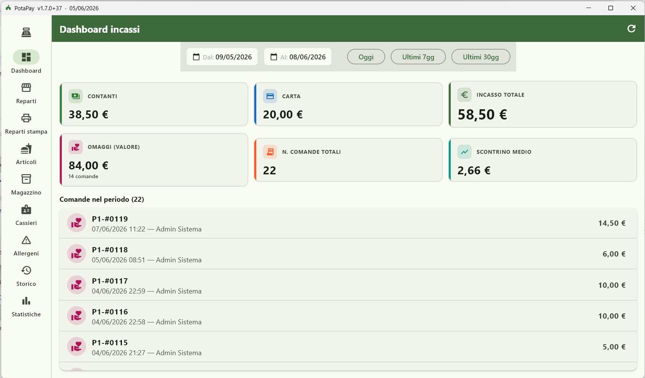Click the '05/06/2026 08:51 — Admin Sistema' line
The height and width of the screenshot is (378, 645).
[147, 260]
